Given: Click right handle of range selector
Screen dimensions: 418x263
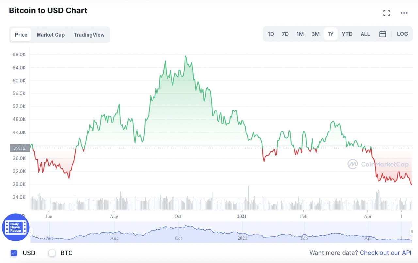Looking at the screenshot, I should [x=412, y=232].
